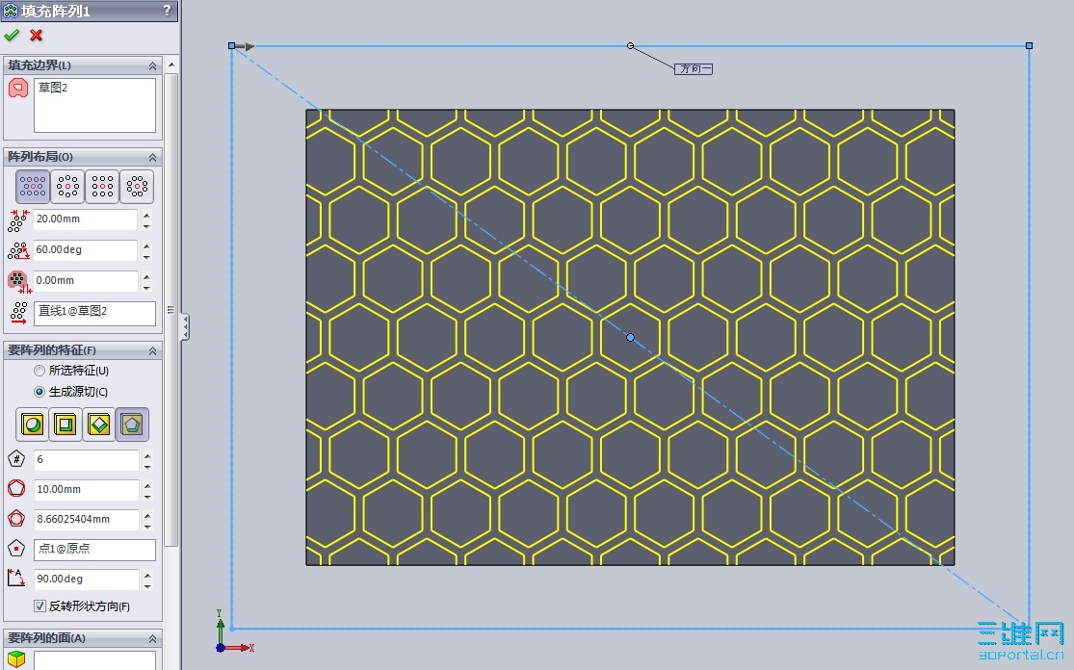1074x670 pixels.
Task: Click the vertex/center point icon beside 点1@原点
Action: pos(16,548)
